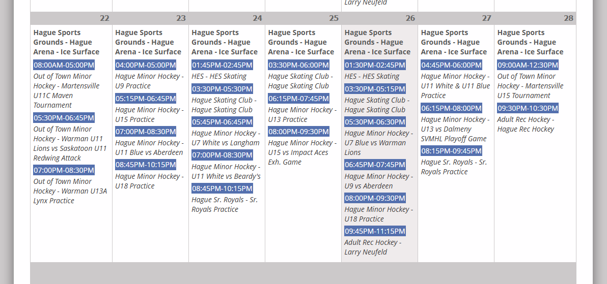Click the day 28 date number

[x=568, y=18]
